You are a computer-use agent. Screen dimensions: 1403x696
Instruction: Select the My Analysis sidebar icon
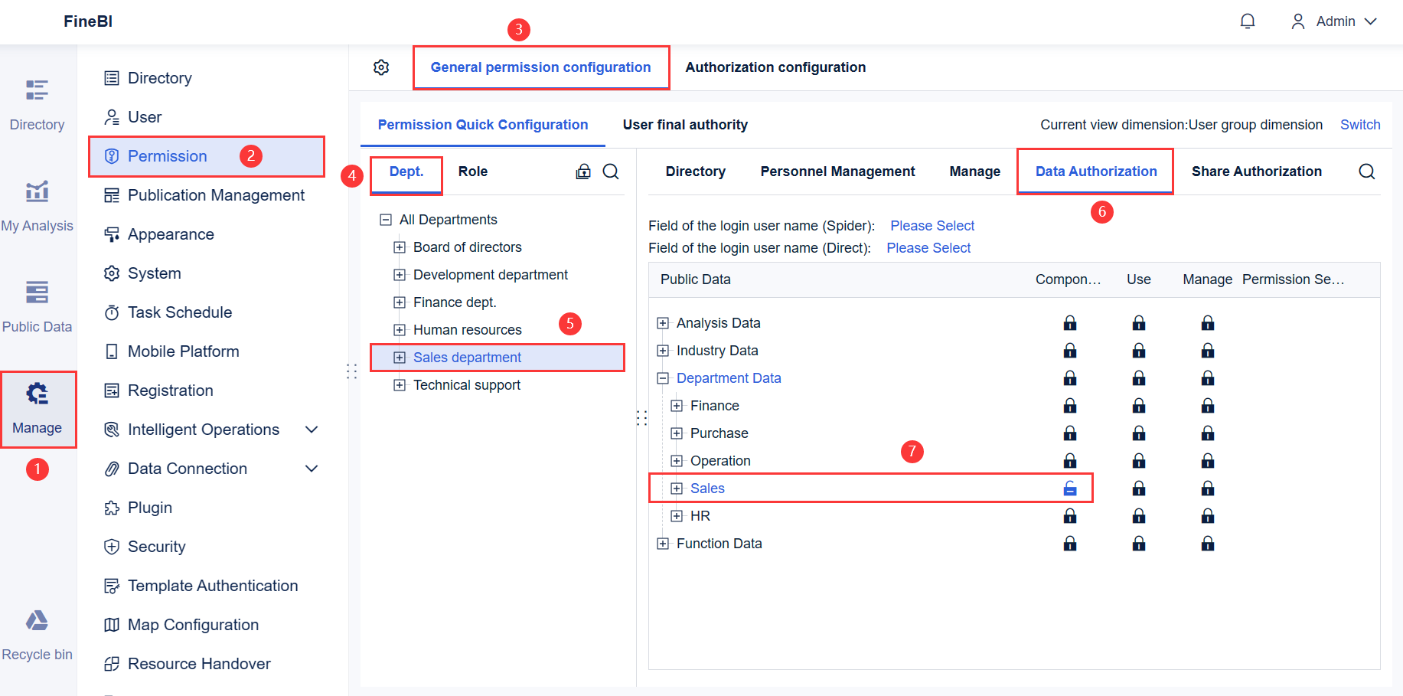[x=37, y=203]
